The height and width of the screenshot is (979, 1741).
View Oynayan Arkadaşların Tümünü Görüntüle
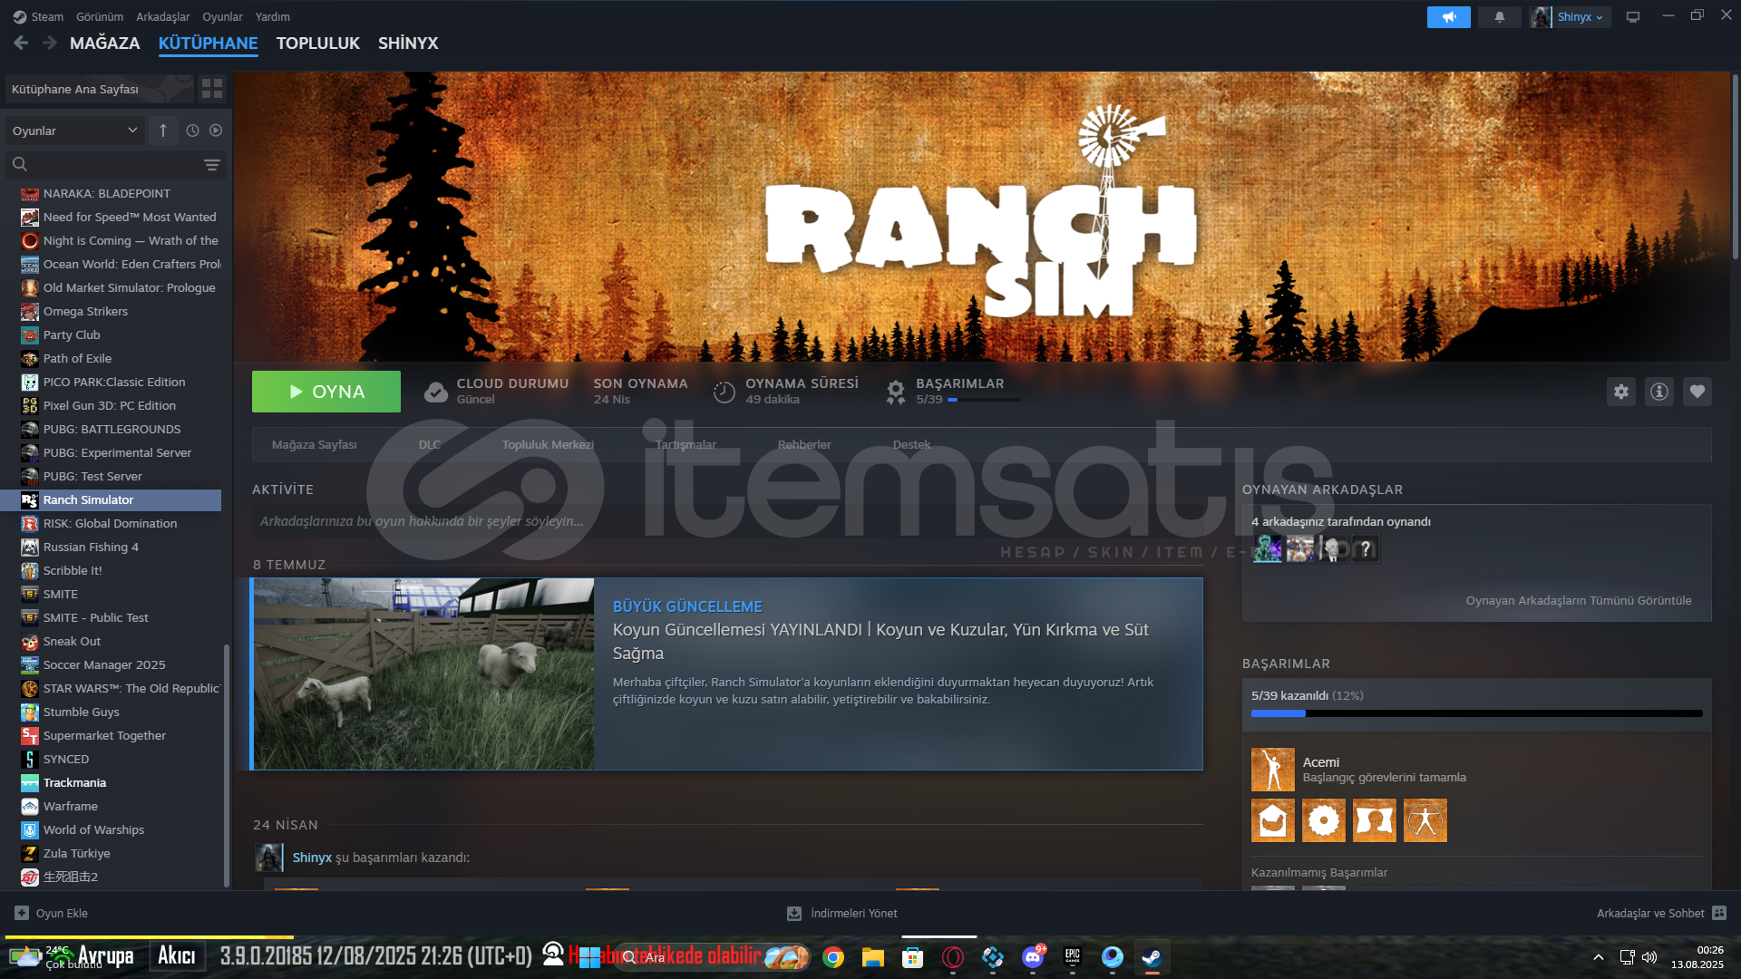click(1579, 600)
